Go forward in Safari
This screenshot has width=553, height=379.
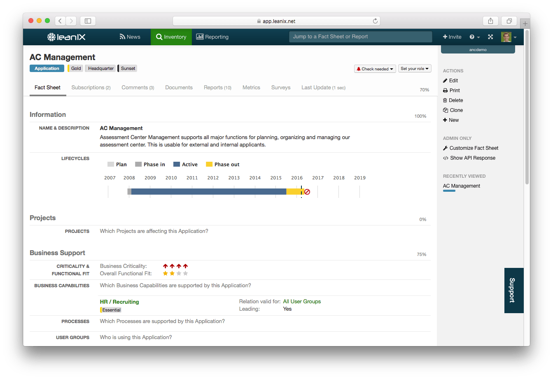(x=71, y=21)
